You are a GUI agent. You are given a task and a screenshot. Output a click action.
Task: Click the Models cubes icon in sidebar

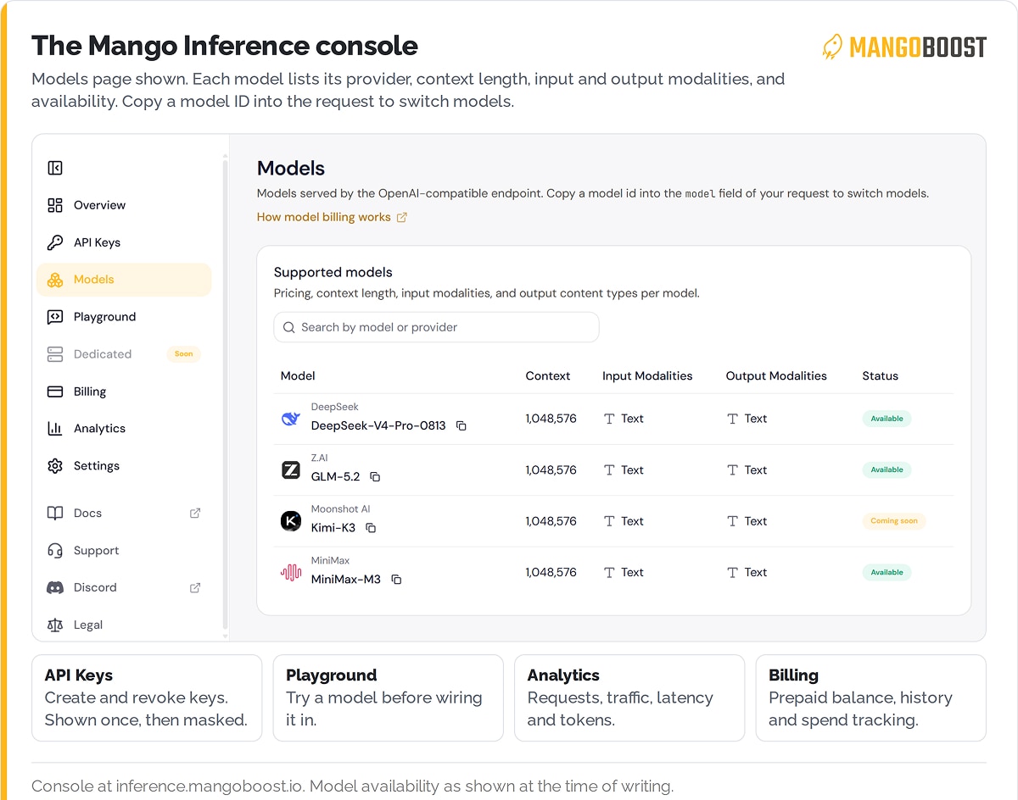(x=55, y=280)
